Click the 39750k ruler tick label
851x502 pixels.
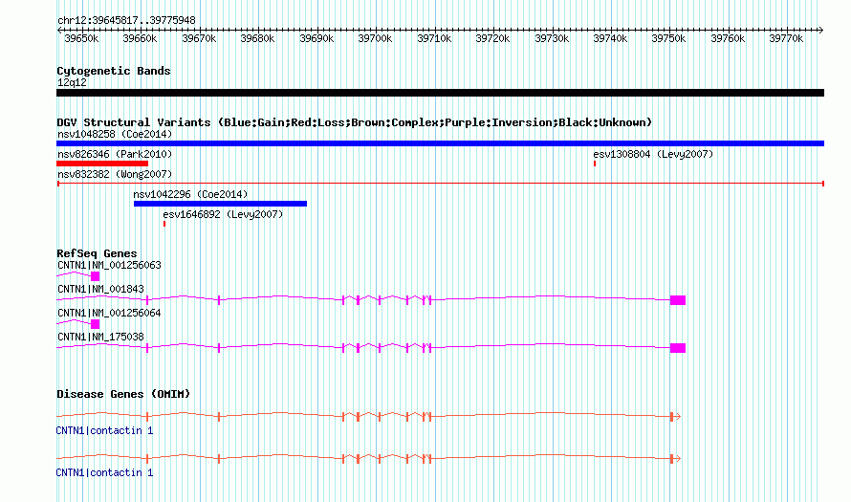(x=668, y=38)
